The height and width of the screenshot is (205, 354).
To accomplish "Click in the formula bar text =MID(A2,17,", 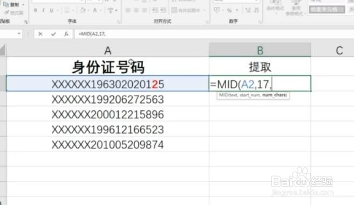I will [92, 34].
